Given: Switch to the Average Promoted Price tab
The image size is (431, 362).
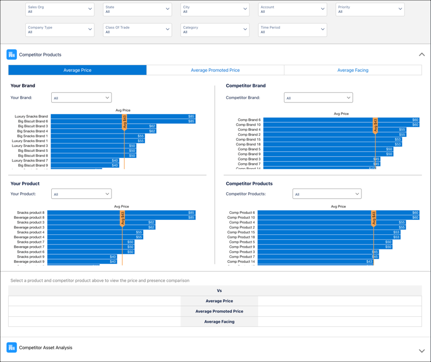Looking at the screenshot, I should (215, 70).
